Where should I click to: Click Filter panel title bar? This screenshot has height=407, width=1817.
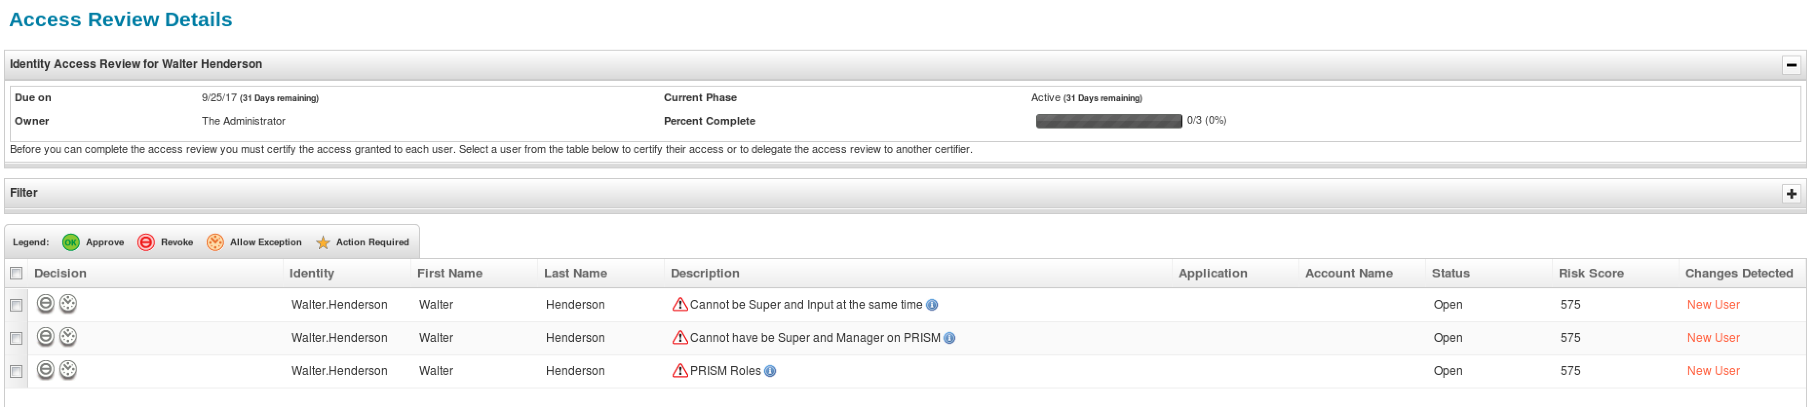pyautogui.click(x=905, y=194)
